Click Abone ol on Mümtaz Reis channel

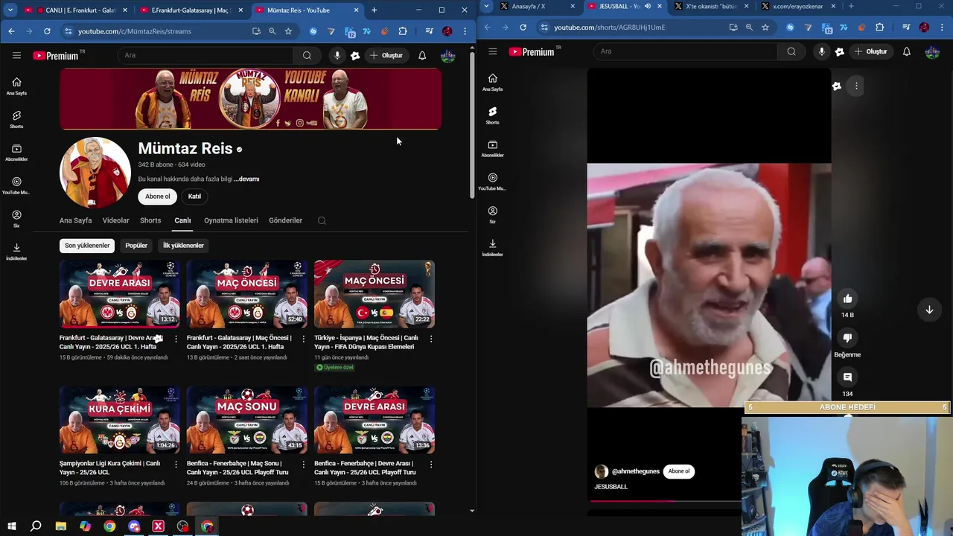click(x=157, y=197)
